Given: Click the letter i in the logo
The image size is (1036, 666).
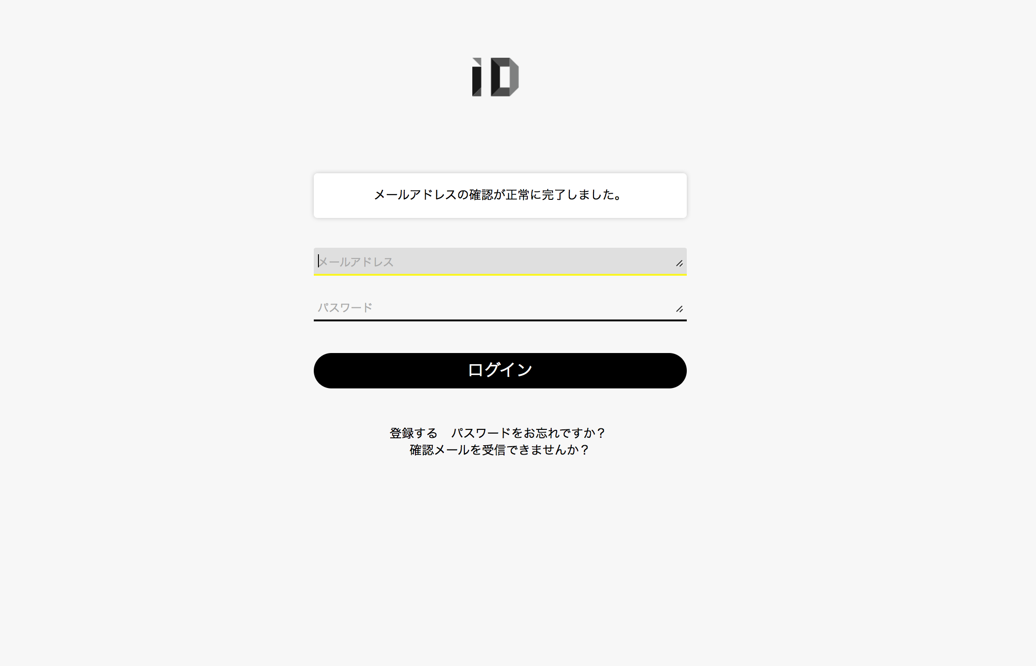Looking at the screenshot, I should pyautogui.click(x=477, y=77).
